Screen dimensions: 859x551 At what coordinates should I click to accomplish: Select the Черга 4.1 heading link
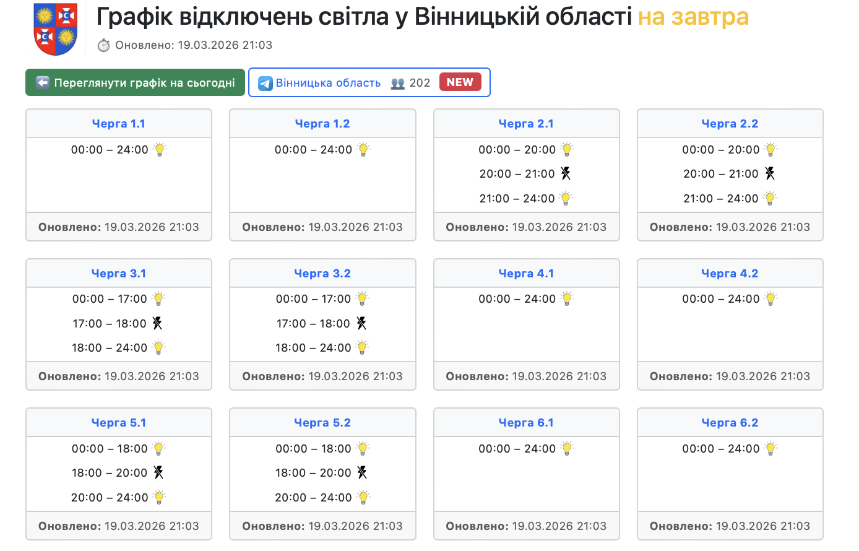point(526,274)
